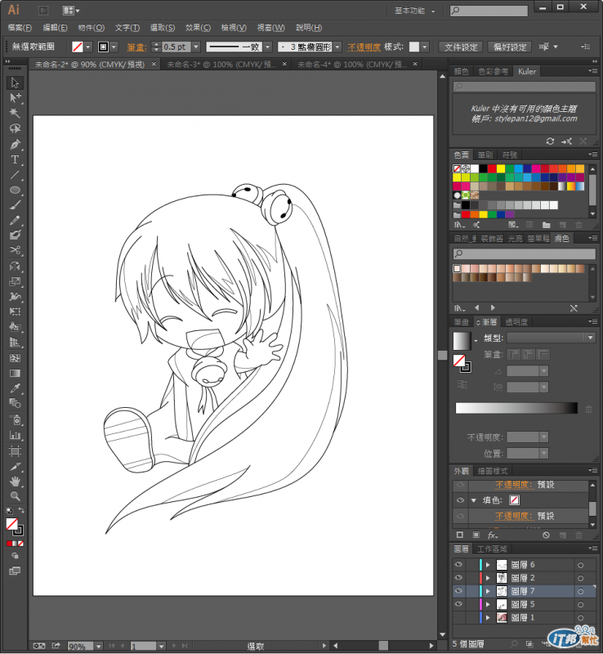The image size is (603, 654).
Task: Open the 物件(O) menu
Action: pos(92,28)
